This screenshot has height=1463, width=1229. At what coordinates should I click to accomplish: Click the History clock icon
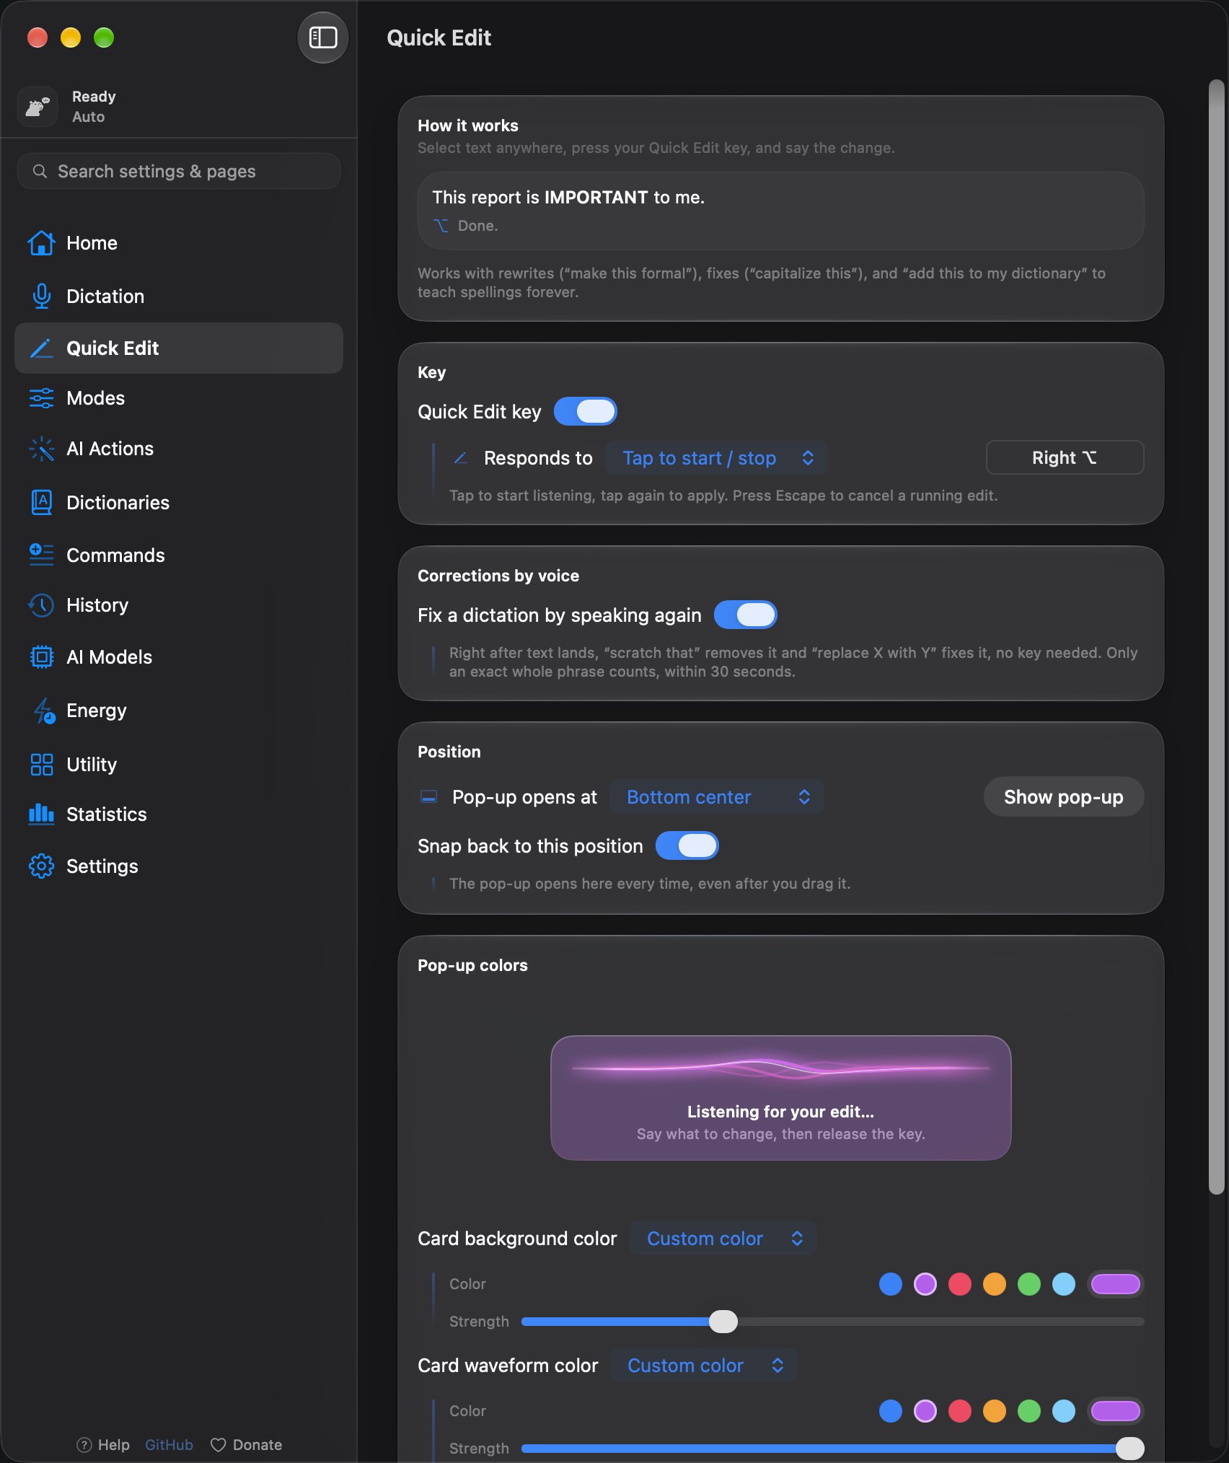click(41, 605)
